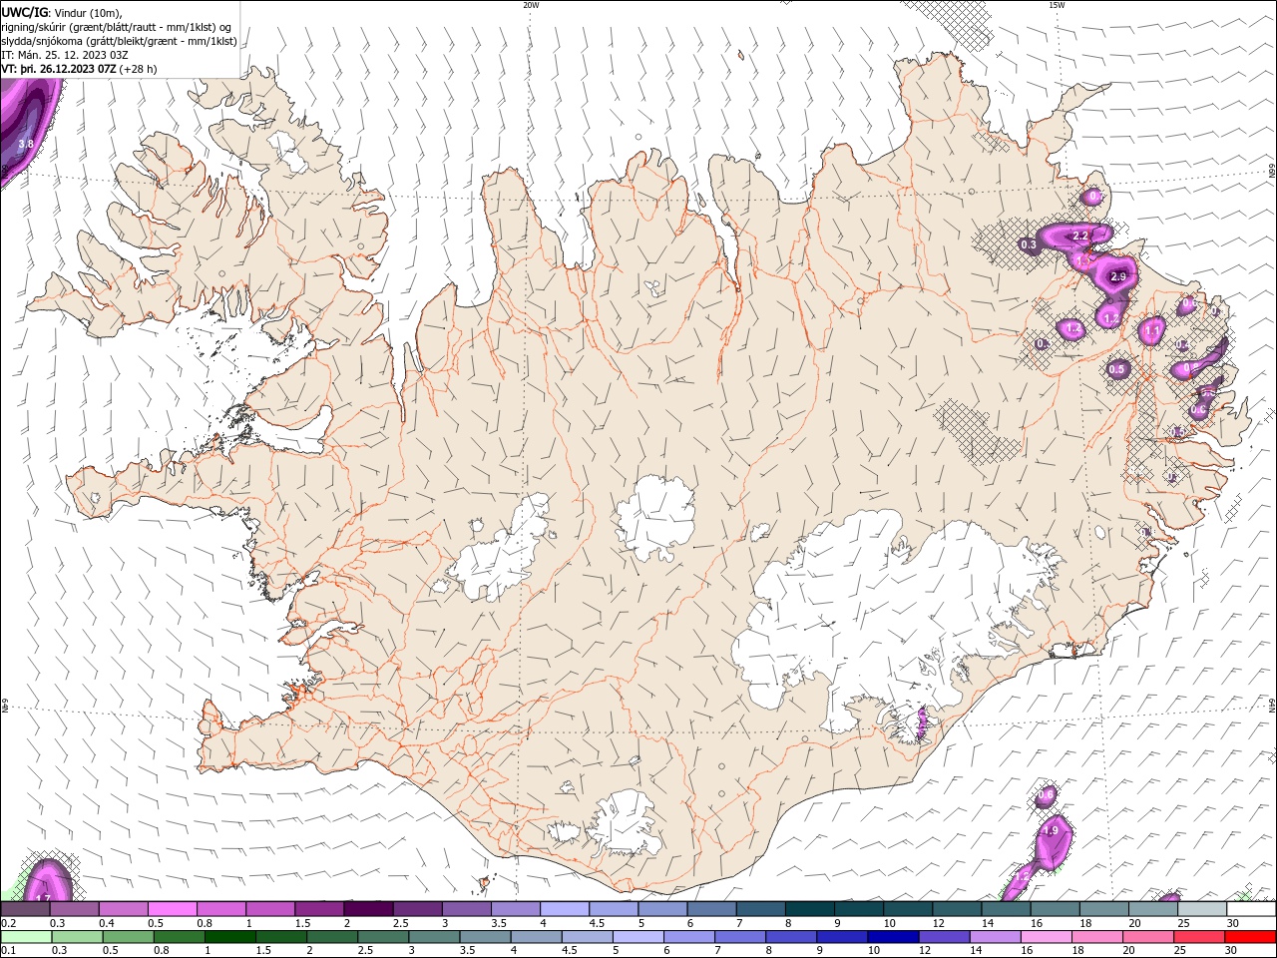Select the lavender swatch between 4 and 4.5 on the purple scale
The image size is (1277, 958).
tap(564, 909)
